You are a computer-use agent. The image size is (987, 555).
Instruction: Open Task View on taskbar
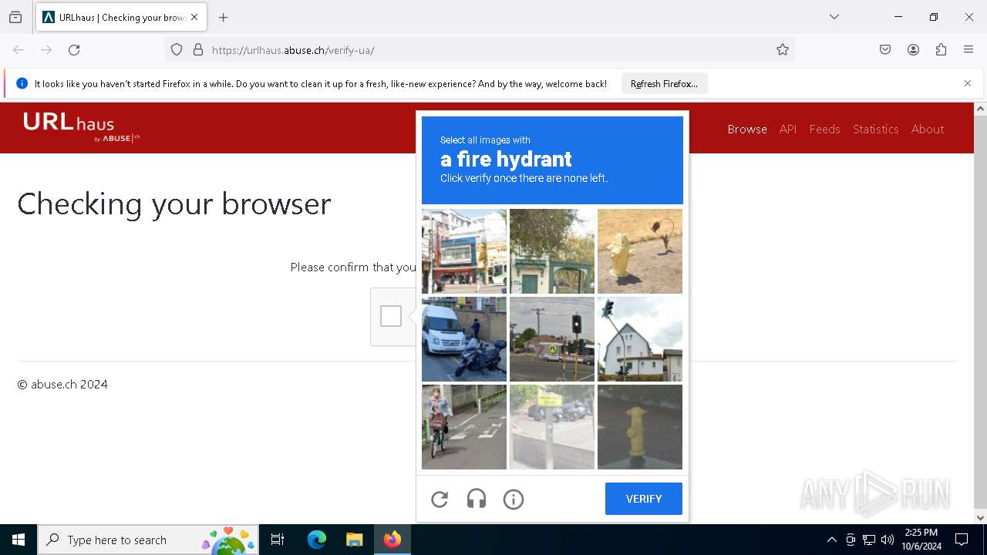click(278, 540)
